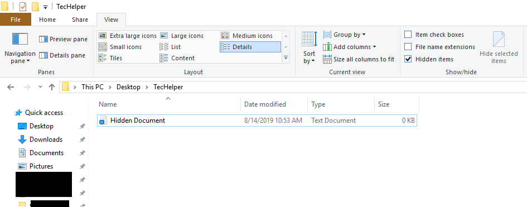Click Hide selected items button

(499, 48)
